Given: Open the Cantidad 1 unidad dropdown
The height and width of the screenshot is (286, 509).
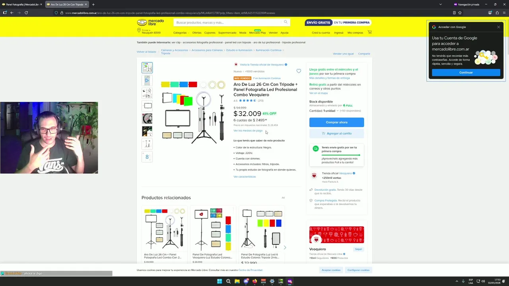Looking at the screenshot, I should pyautogui.click(x=330, y=111).
